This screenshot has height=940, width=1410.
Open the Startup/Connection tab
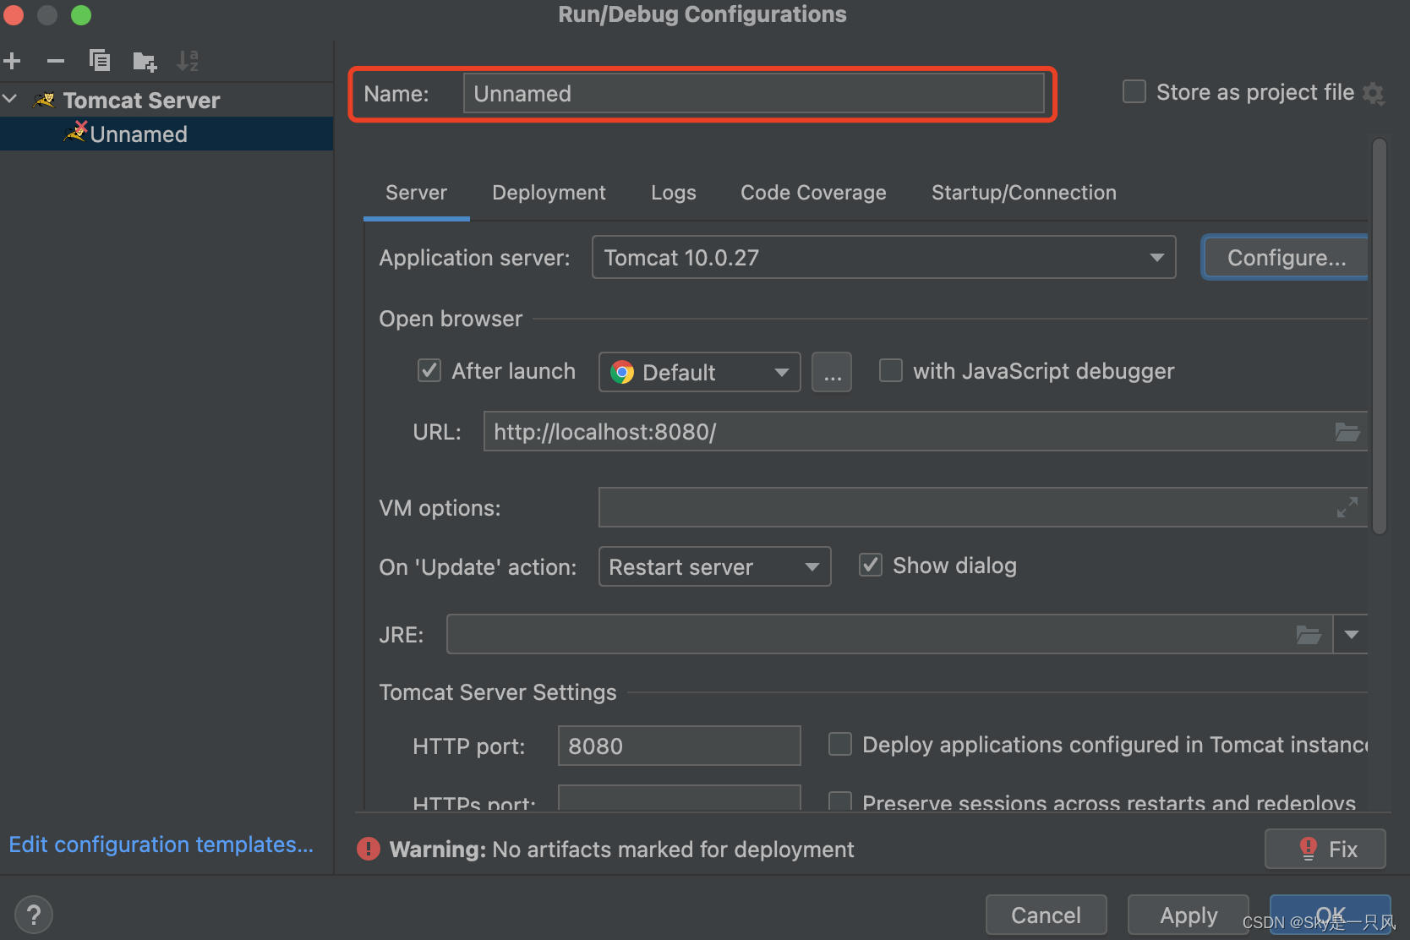tap(1024, 193)
